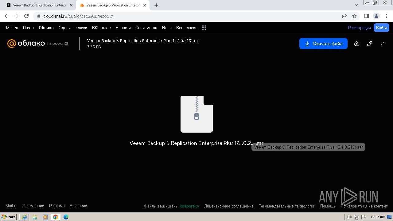Close the active cloud.mail.ru tab

pyautogui.click(x=145, y=5)
